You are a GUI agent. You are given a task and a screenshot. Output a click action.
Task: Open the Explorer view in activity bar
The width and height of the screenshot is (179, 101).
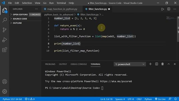[x=4, y=10]
